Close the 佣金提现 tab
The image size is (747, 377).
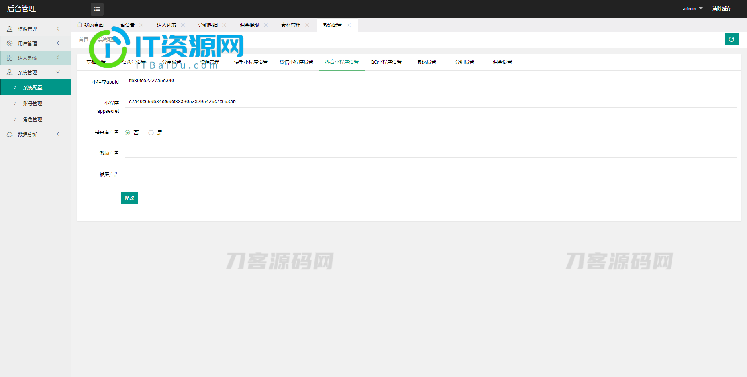click(x=266, y=25)
